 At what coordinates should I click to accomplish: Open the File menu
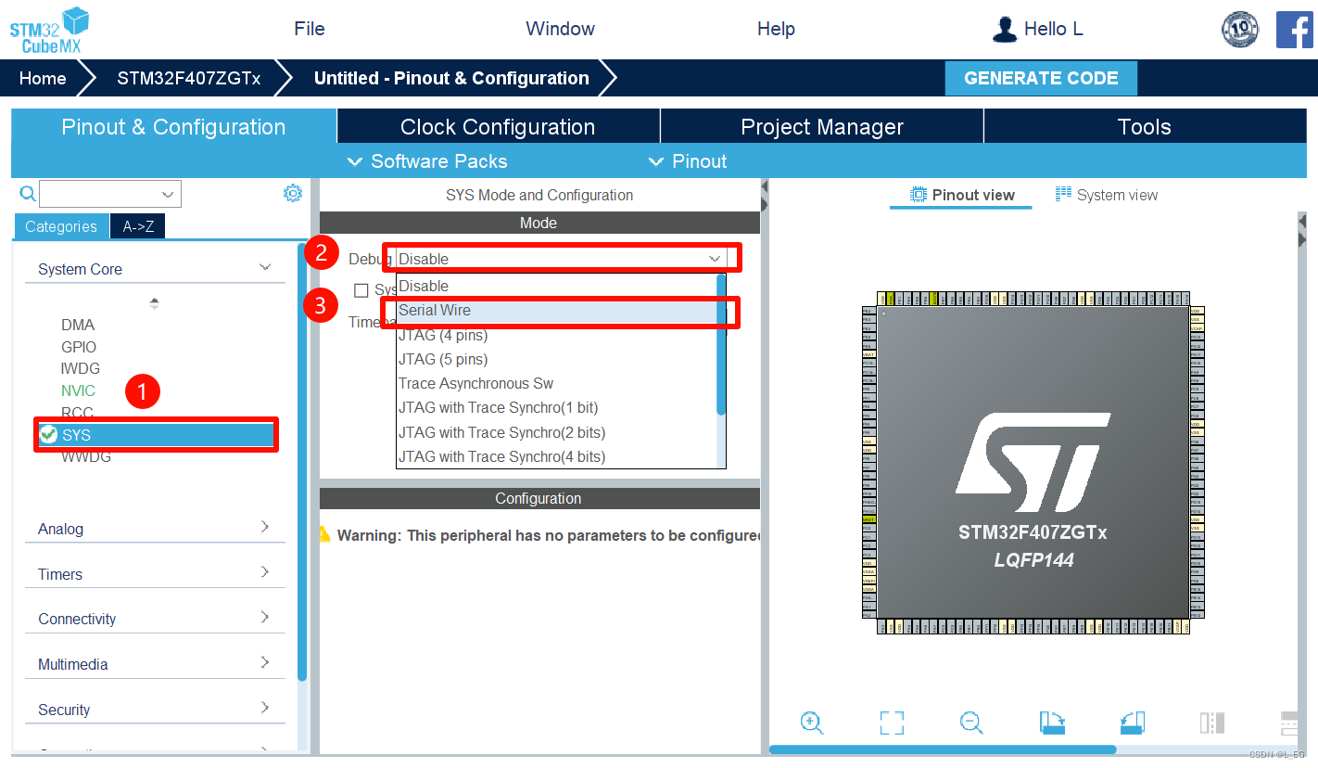coord(310,29)
